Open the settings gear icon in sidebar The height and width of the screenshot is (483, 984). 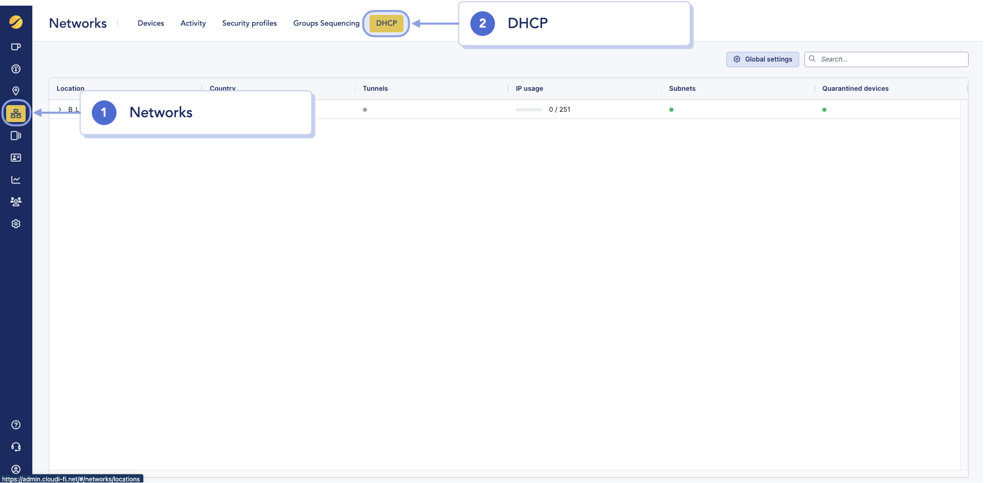click(16, 224)
